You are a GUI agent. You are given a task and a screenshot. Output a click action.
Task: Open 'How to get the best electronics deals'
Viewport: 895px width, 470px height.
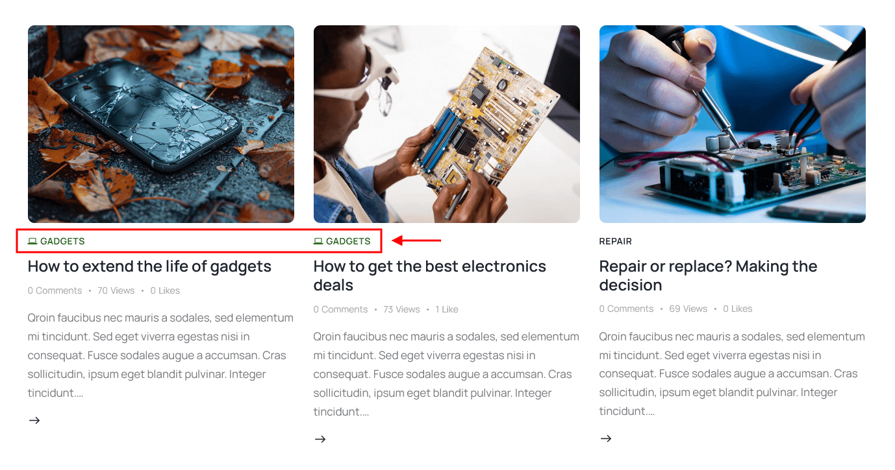coord(430,276)
